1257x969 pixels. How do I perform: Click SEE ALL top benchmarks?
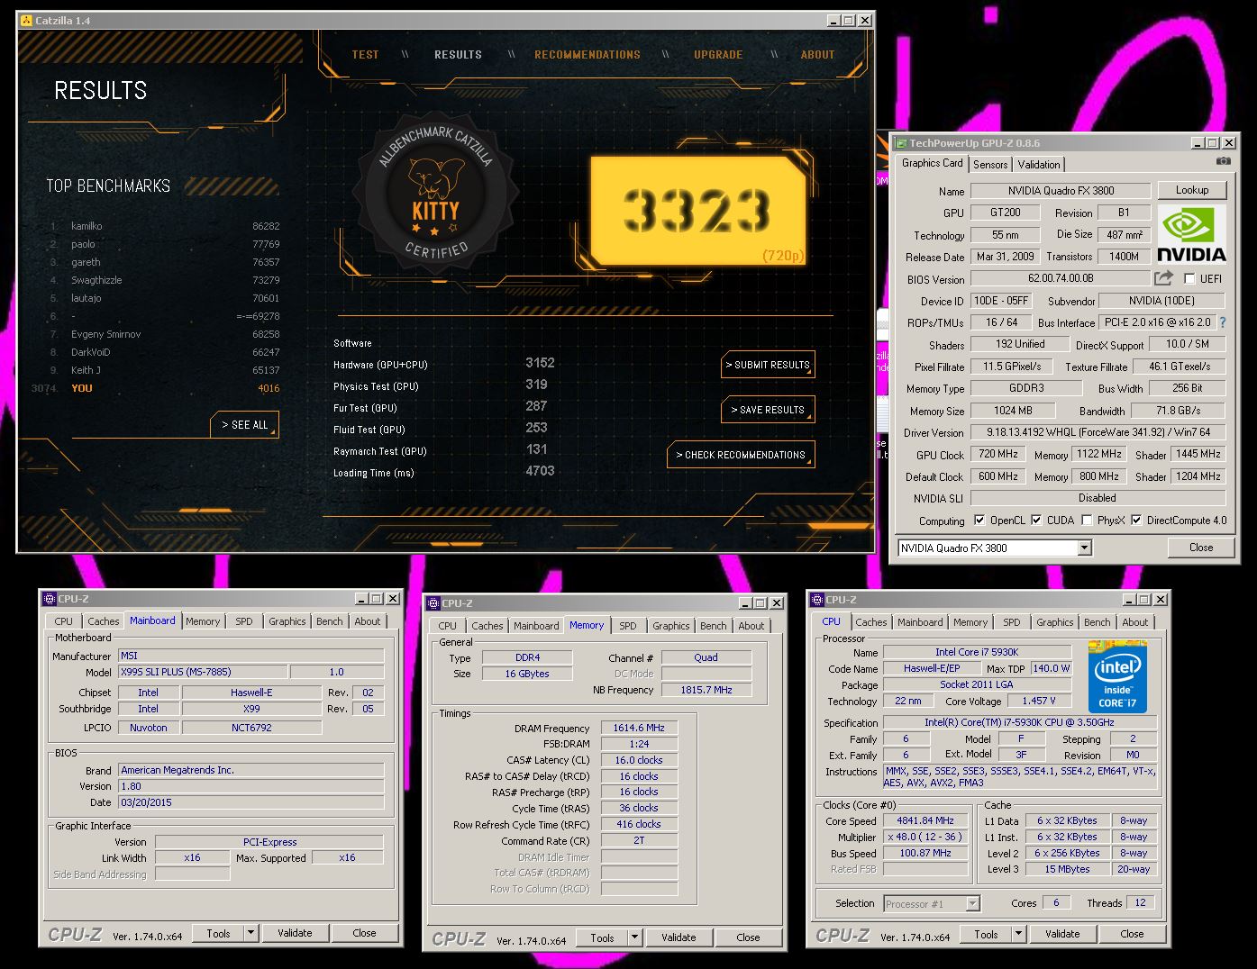(x=245, y=425)
